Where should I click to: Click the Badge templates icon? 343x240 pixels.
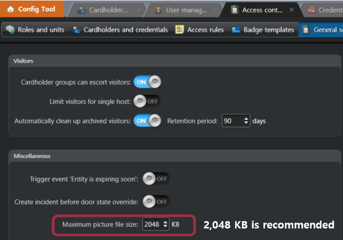[x=236, y=30]
